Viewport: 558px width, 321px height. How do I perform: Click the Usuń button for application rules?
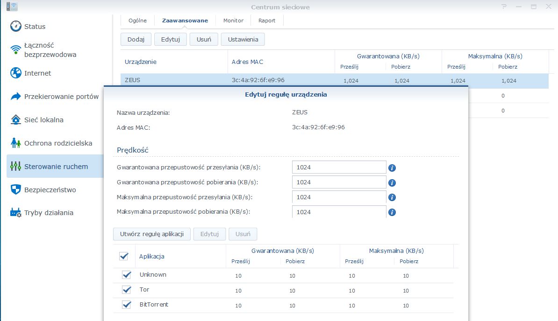click(243, 234)
